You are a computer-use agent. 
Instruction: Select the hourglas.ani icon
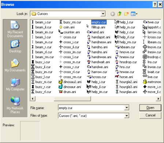click(x=117, y=92)
